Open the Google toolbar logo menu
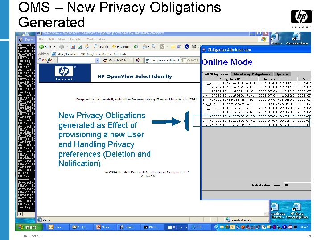Image resolution: width=321 pixels, height=240 pixels. click(46, 60)
